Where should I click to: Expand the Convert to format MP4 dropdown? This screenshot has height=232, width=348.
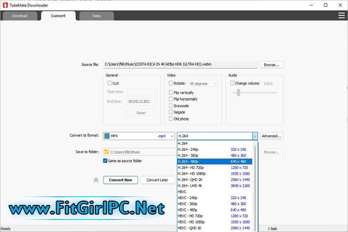[172, 136]
